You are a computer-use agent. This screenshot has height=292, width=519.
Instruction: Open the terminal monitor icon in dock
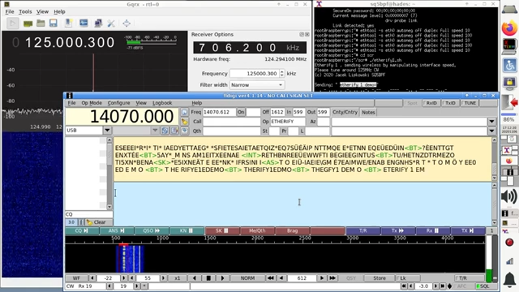(x=509, y=46)
